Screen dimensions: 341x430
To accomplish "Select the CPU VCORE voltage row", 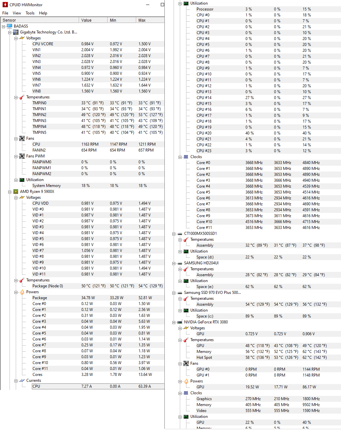I will (x=98, y=44).
